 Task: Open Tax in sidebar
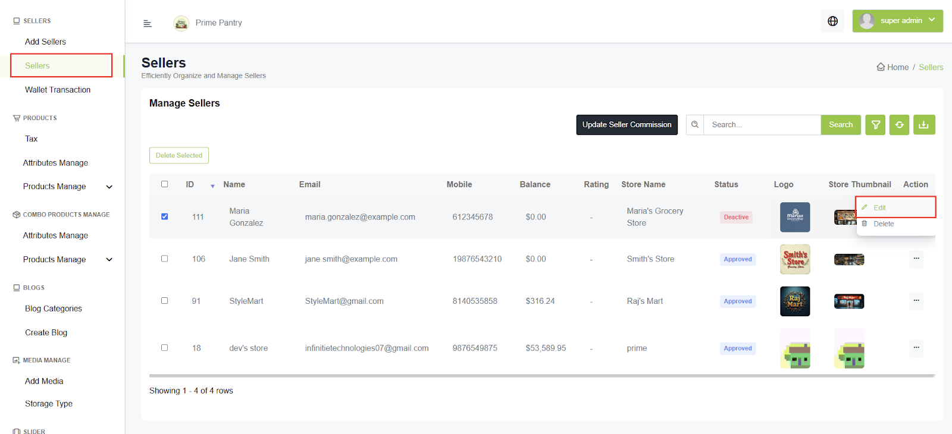pos(31,139)
